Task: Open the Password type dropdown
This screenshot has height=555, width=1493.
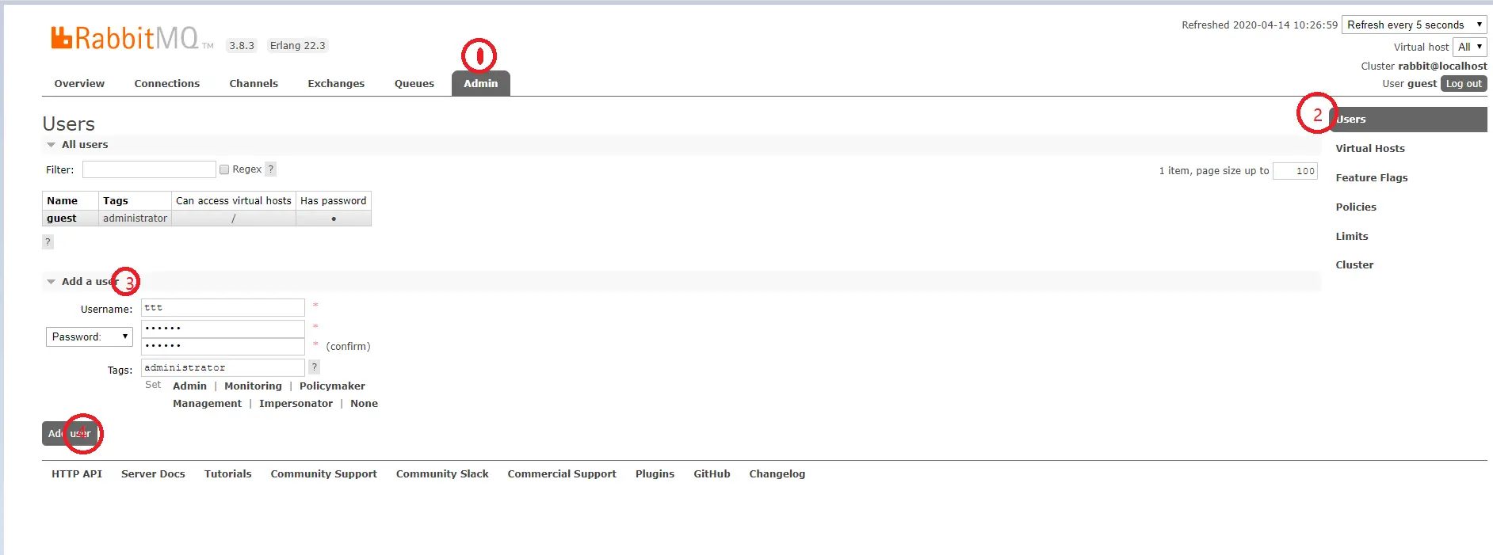Action: tap(90, 336)
